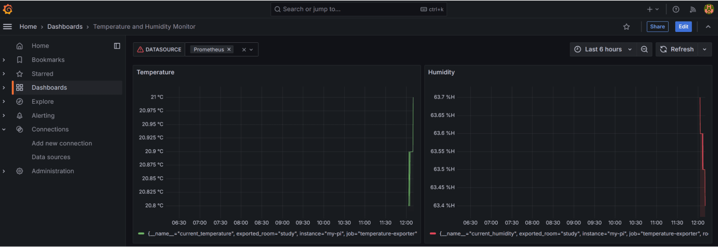Open Starred in the sidebar

42,74
